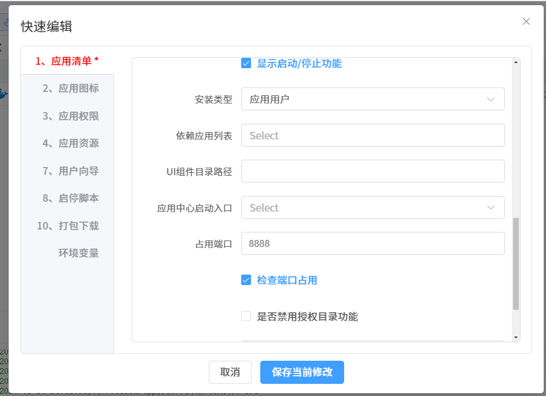Open the 依赖应用列表 select box
Viewport: 546px width, 396px height.
(x=372, y=135)
